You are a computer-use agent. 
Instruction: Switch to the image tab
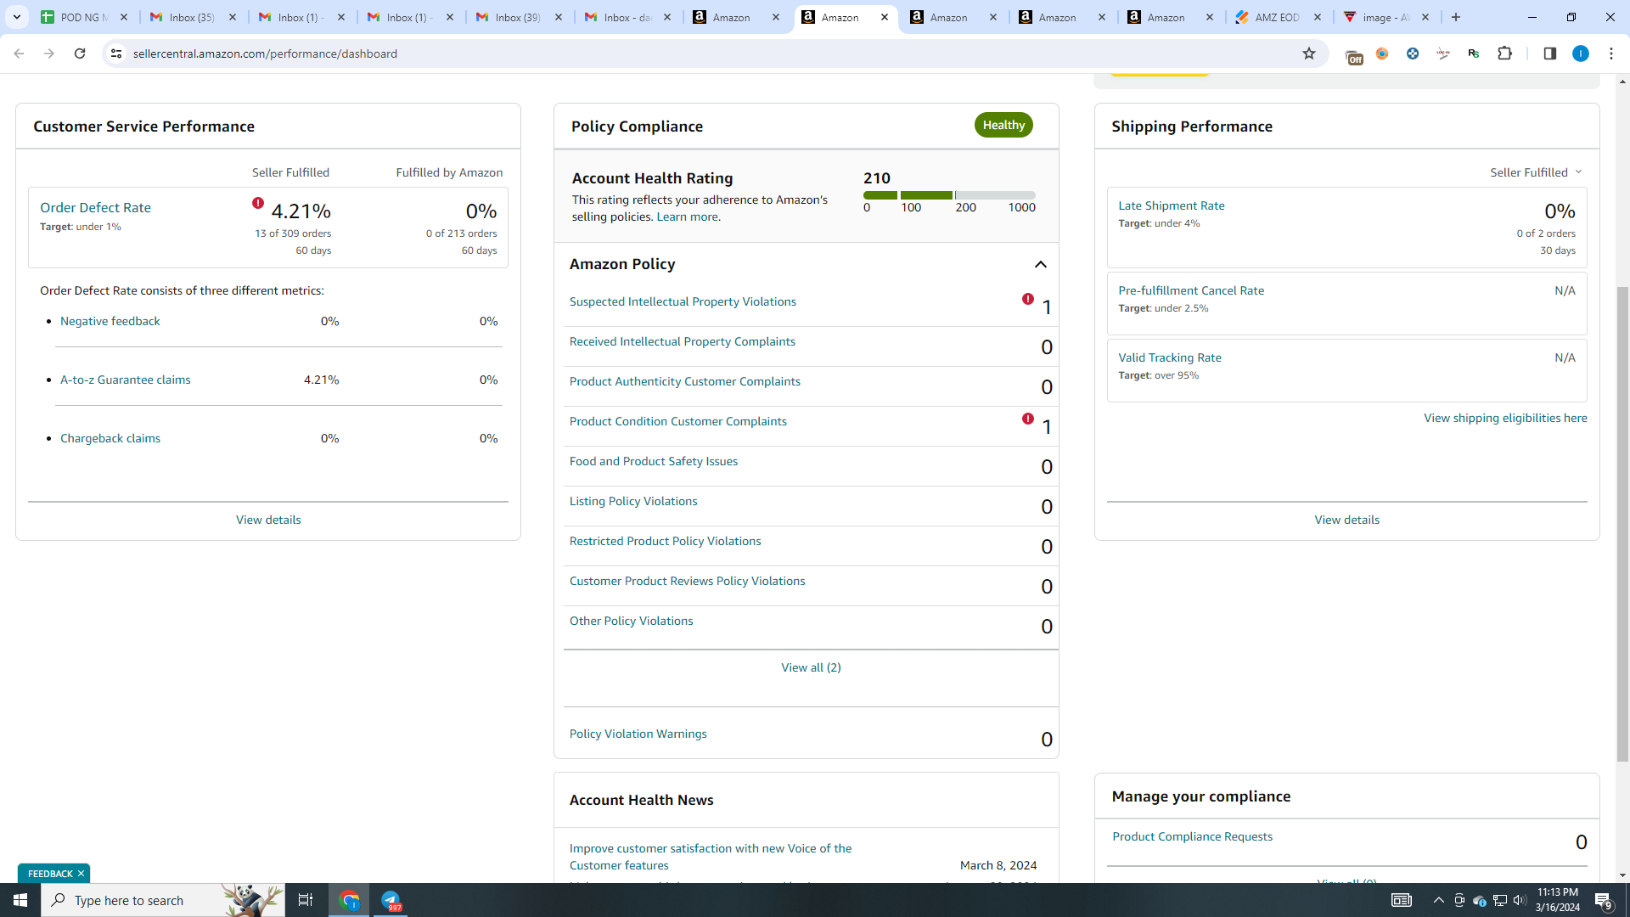[1386, 17]
